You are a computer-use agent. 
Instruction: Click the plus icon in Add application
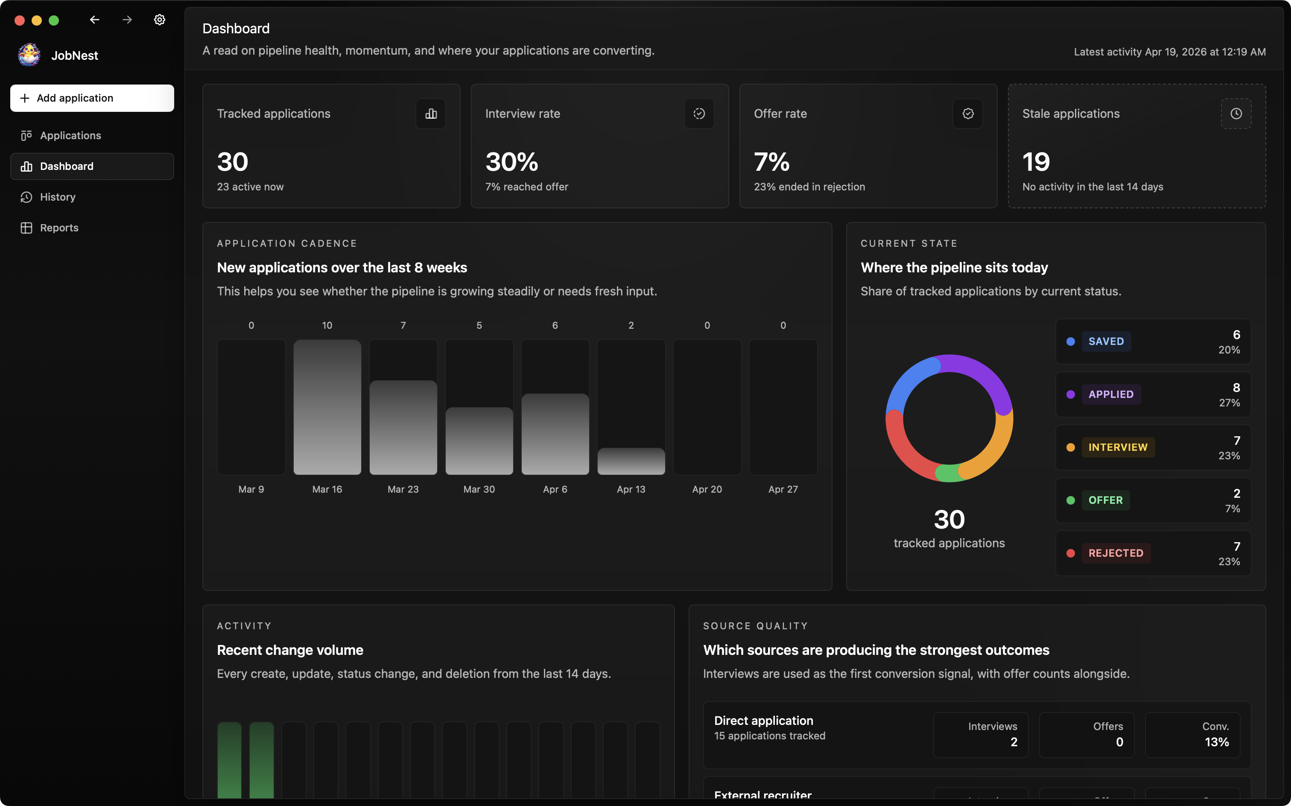24,98
